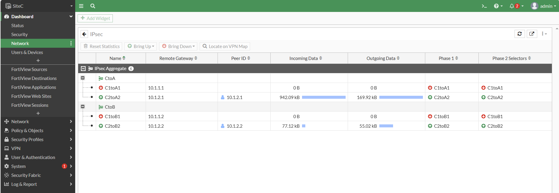Open the Bring Up dropdown
The width and height of the screenshot is (559, 193).
pos(141,46)
